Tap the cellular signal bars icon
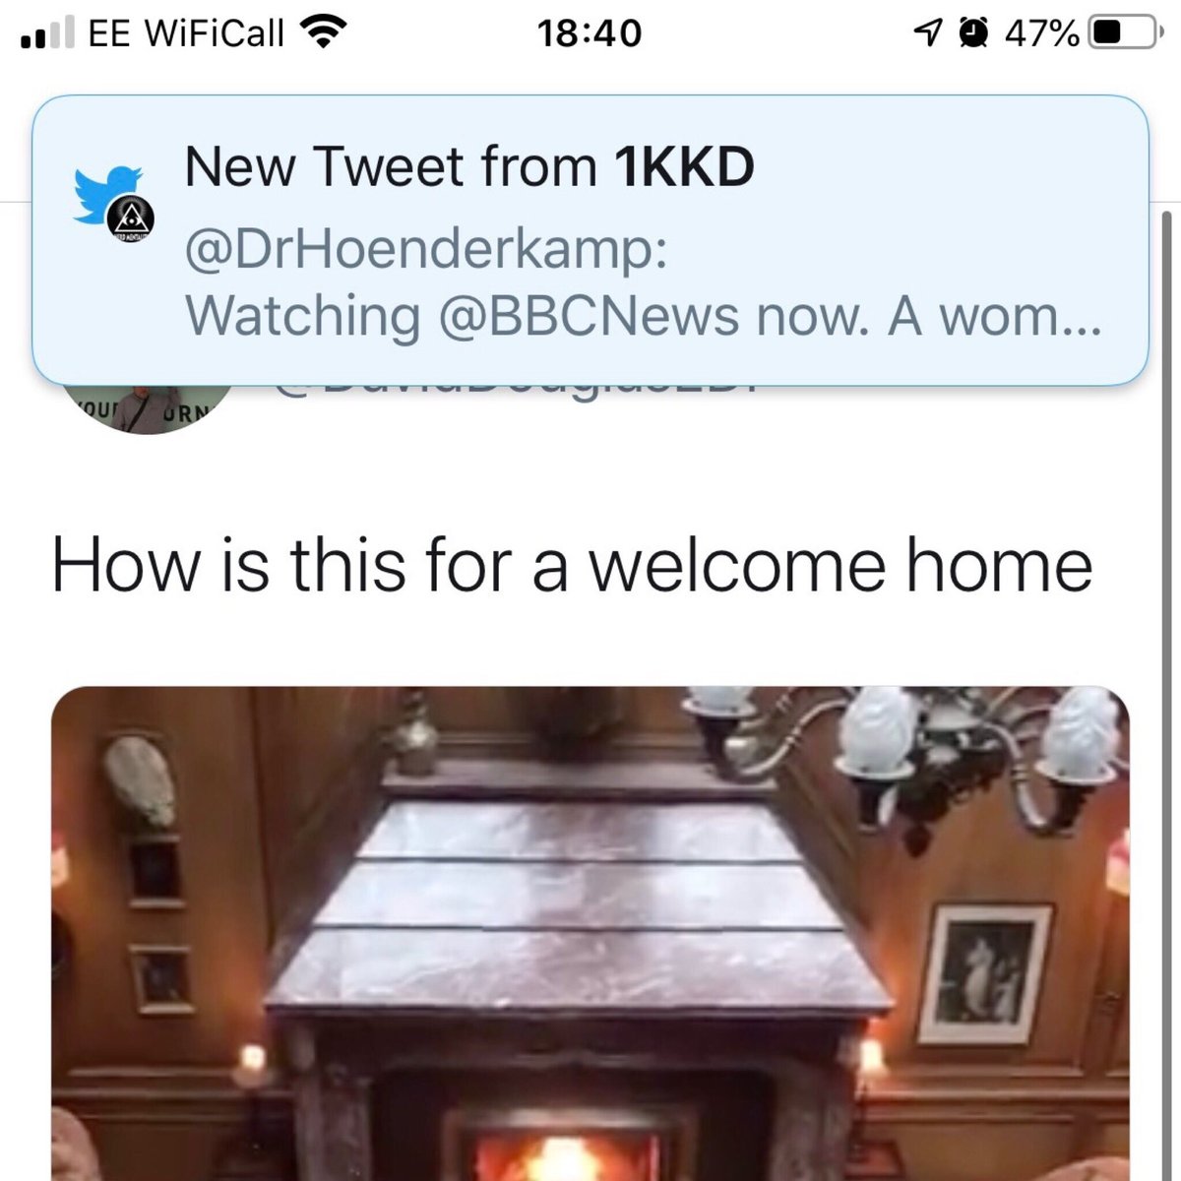The width and height of the screenshot is (1181, 1181). (46, 34)
